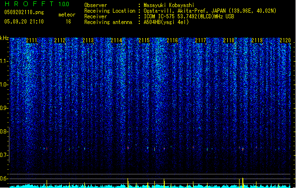This screenshot has height=188, width=296.
Task: Click the "Observer" field label
Action: [x=96, y=5]
